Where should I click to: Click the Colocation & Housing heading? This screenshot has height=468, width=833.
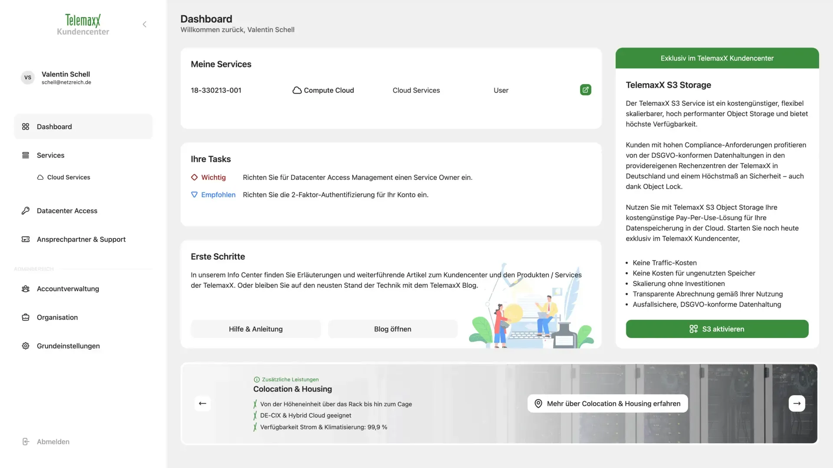[292, 389]
